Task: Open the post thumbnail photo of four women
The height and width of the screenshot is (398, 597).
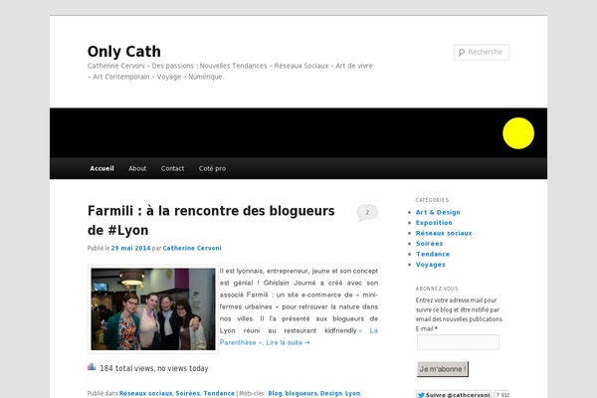Action: (153, 309)
